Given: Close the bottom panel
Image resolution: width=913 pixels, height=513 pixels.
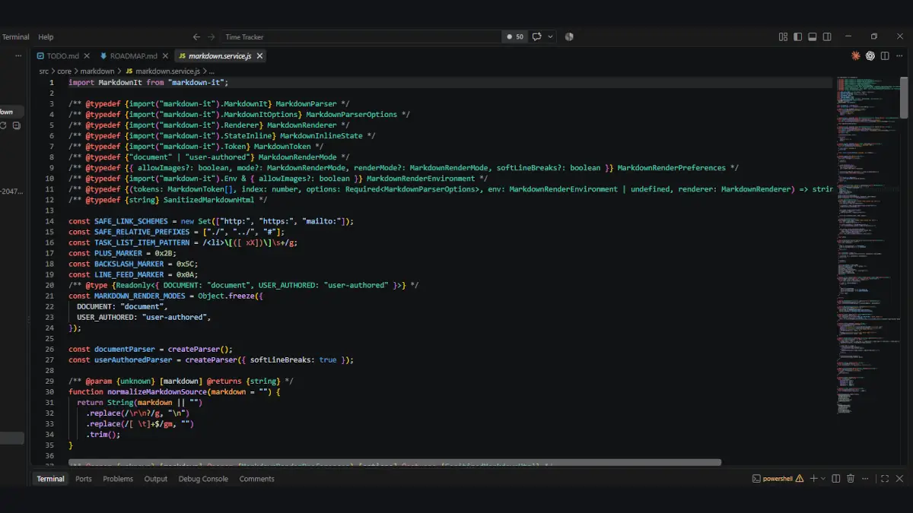Looking at the screenshot, I should [900, 479].
